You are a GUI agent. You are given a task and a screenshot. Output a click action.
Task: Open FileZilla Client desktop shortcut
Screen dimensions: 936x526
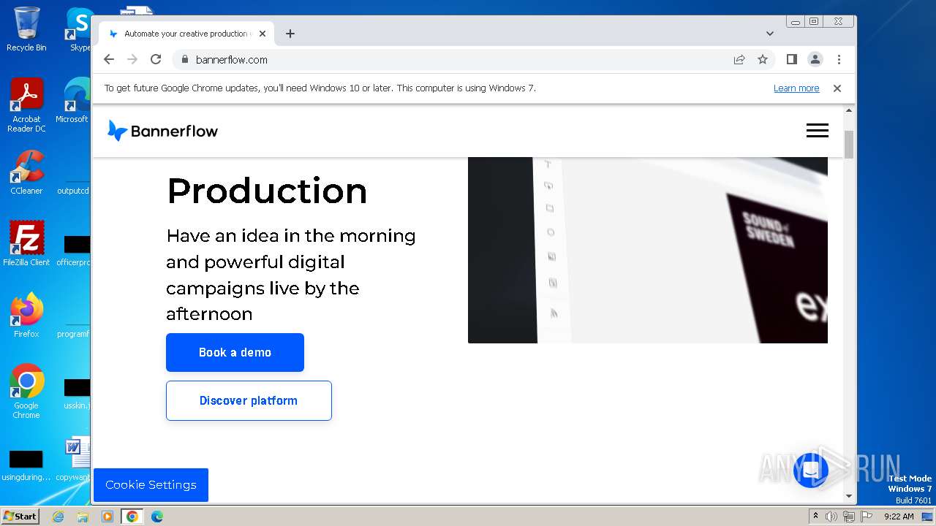click(x=26, y=244)
